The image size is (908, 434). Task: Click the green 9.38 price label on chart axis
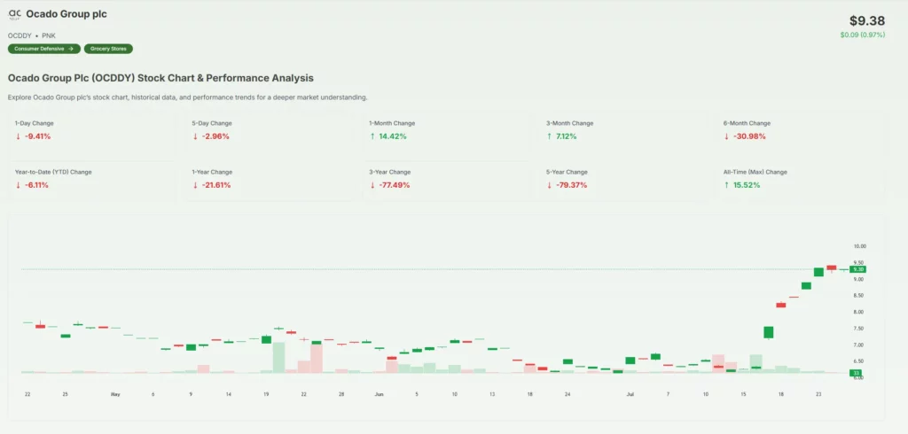[x=857, y=268]
